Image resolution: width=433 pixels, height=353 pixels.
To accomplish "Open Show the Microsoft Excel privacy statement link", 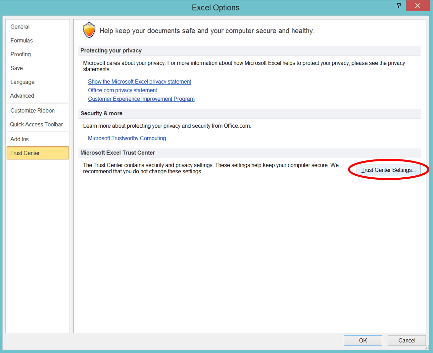I will tap(139, 82).
